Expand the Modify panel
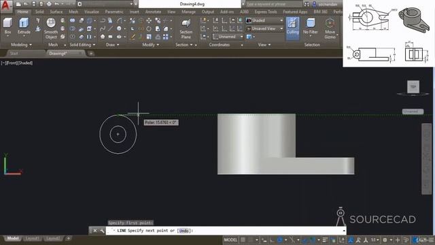Viewport: 435px width, 245px height. (151, 45)
